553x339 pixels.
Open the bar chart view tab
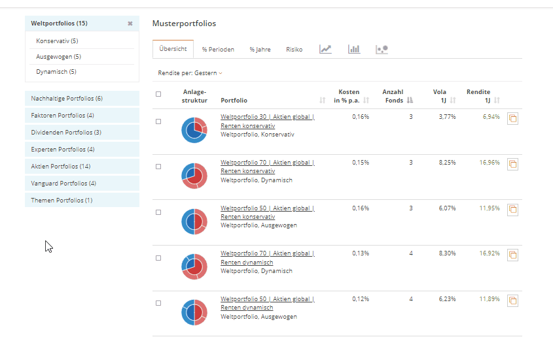(354, 49)
